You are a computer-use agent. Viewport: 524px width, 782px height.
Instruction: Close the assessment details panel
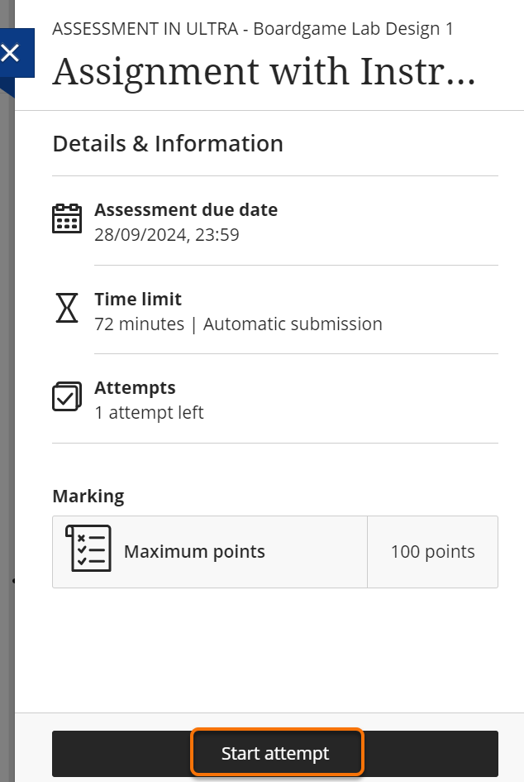[12, 55]
